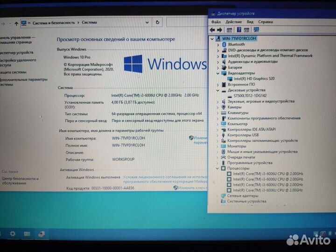Click Центр безопасности и обслуживания link
The width and height of the screenshot is (336, 252).
[x=20, y=181]
